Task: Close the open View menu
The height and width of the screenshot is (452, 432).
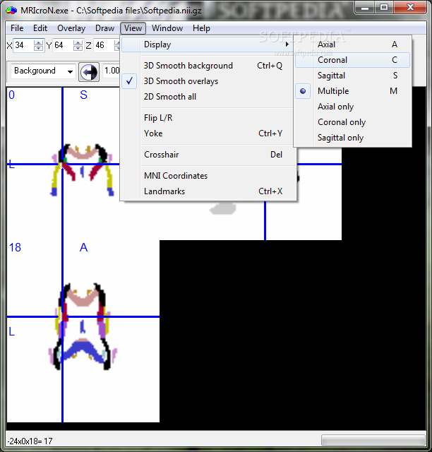Action: tap(133, 28)
